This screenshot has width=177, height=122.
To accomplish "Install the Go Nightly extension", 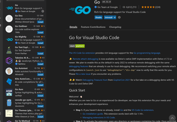I will [x=41, y=43].
